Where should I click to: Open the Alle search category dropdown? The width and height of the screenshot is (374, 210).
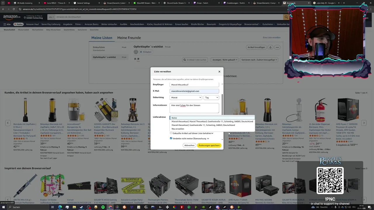(51, 17)
